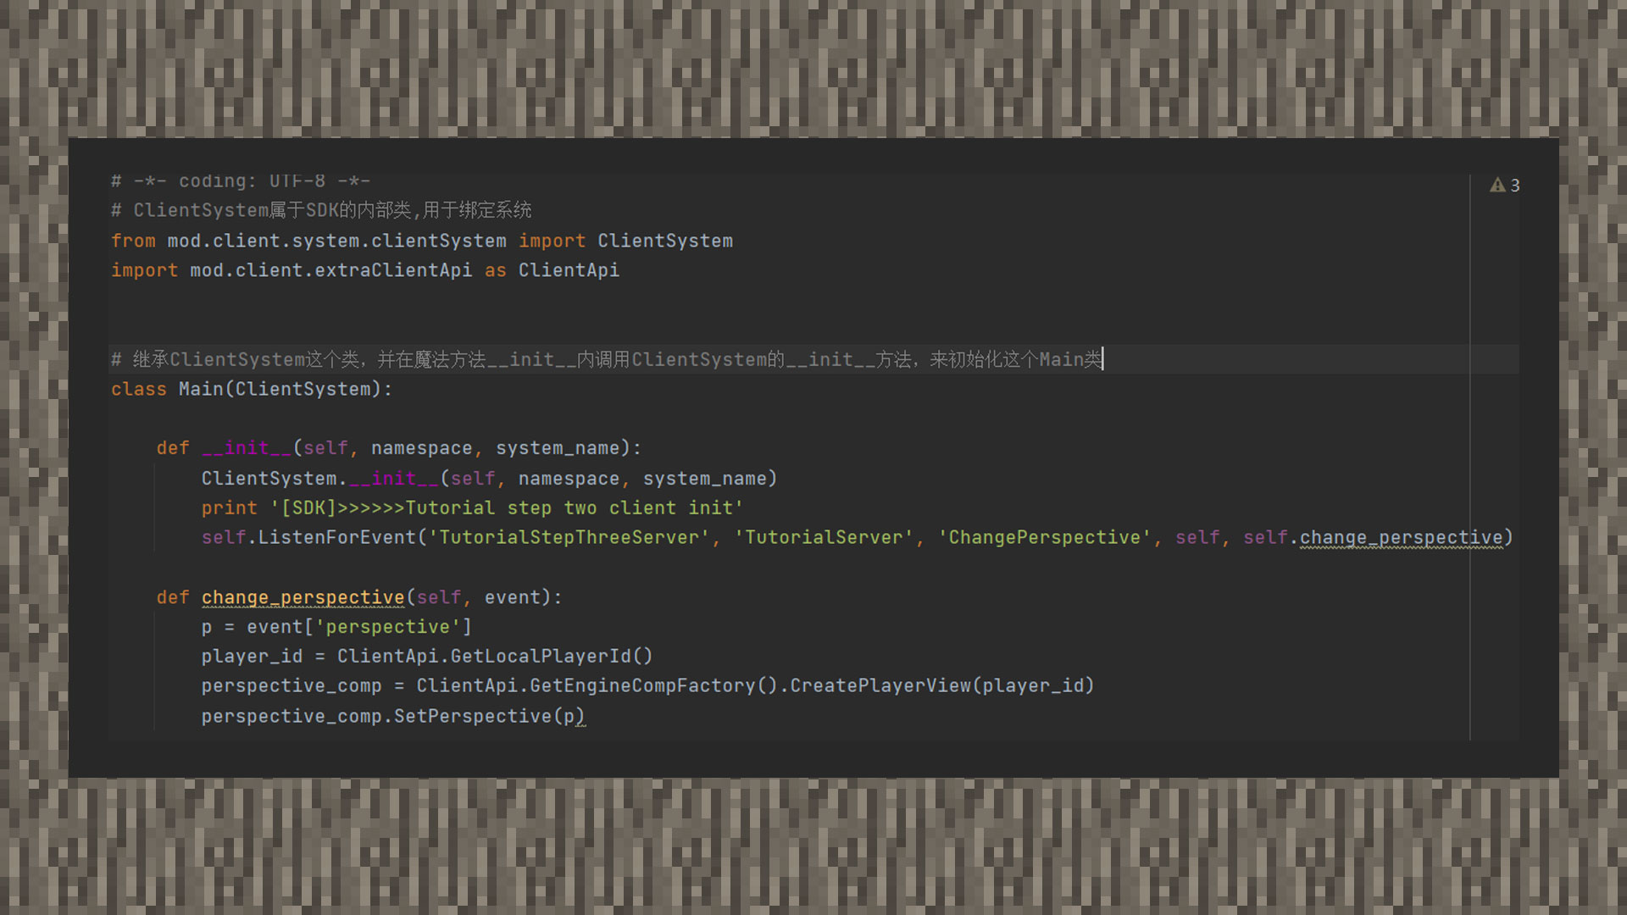Click underlined 'change_perspective' in ListenForEvent call
Viewport: 1627px width, 915px height.
[1401, 538]
